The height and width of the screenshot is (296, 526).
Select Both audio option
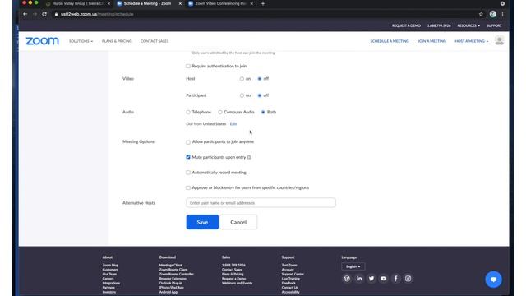pyautogui.click(x=263, y=112)
